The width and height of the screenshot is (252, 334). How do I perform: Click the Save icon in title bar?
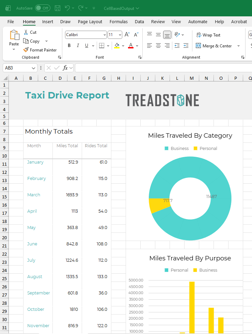click(58, 8)
